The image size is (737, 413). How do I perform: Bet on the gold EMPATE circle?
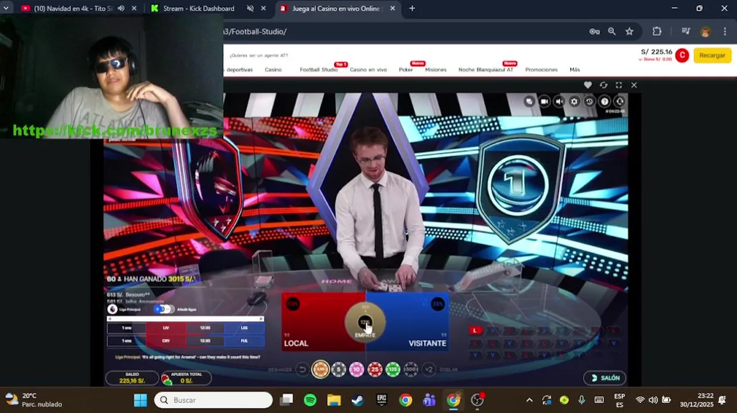364,321
